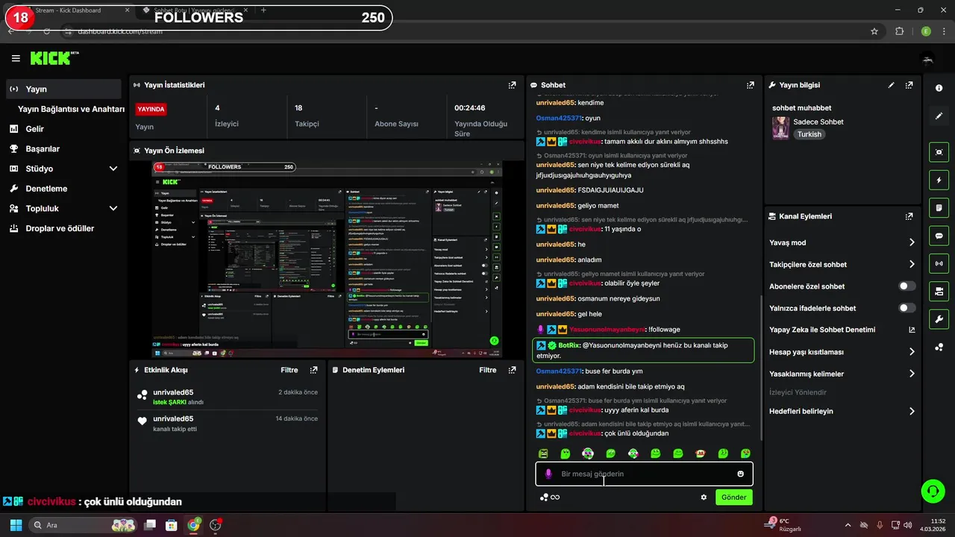The width and height of the screenshot is (955, 537).
Task: Pop out the Kanal Eylemleri panel
Action: point(909,216)
